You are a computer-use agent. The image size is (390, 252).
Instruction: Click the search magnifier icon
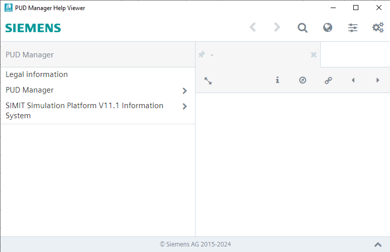tap(302, 28)
